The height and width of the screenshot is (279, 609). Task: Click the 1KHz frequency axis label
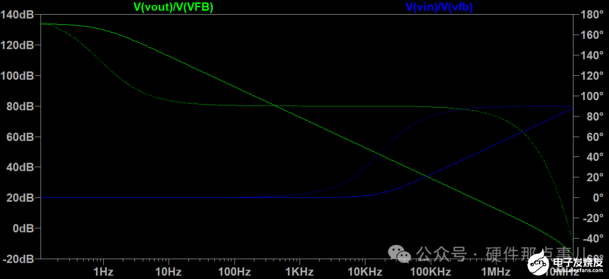coord(299,272)
